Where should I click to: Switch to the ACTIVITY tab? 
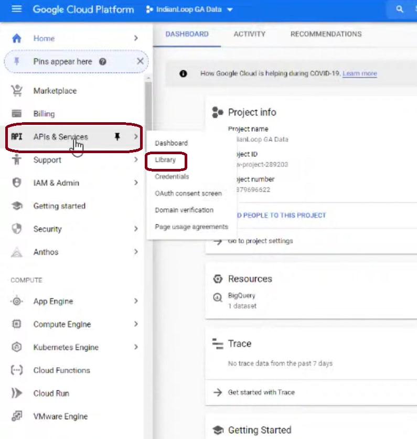pyautogui.click(x=249, y=34)
